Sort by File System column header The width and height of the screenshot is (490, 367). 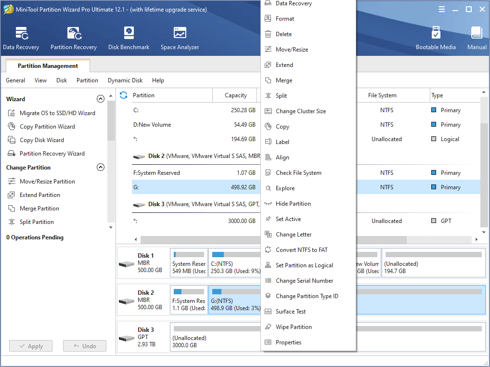[382, 95]
